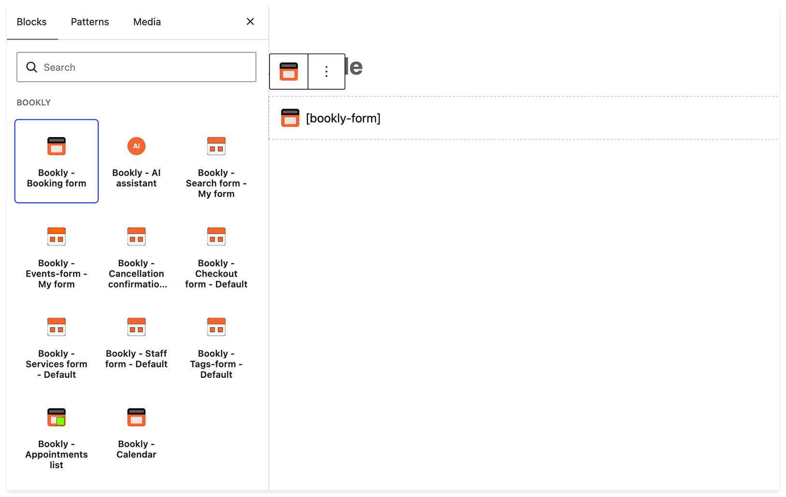Close the block inserter panel
The width and height of the screenshot is (786, 497).
coord(250,22)
